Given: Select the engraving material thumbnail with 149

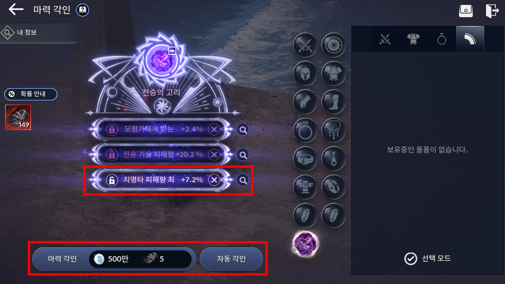Looking at the screenshot, I should (x=18, y=117).
